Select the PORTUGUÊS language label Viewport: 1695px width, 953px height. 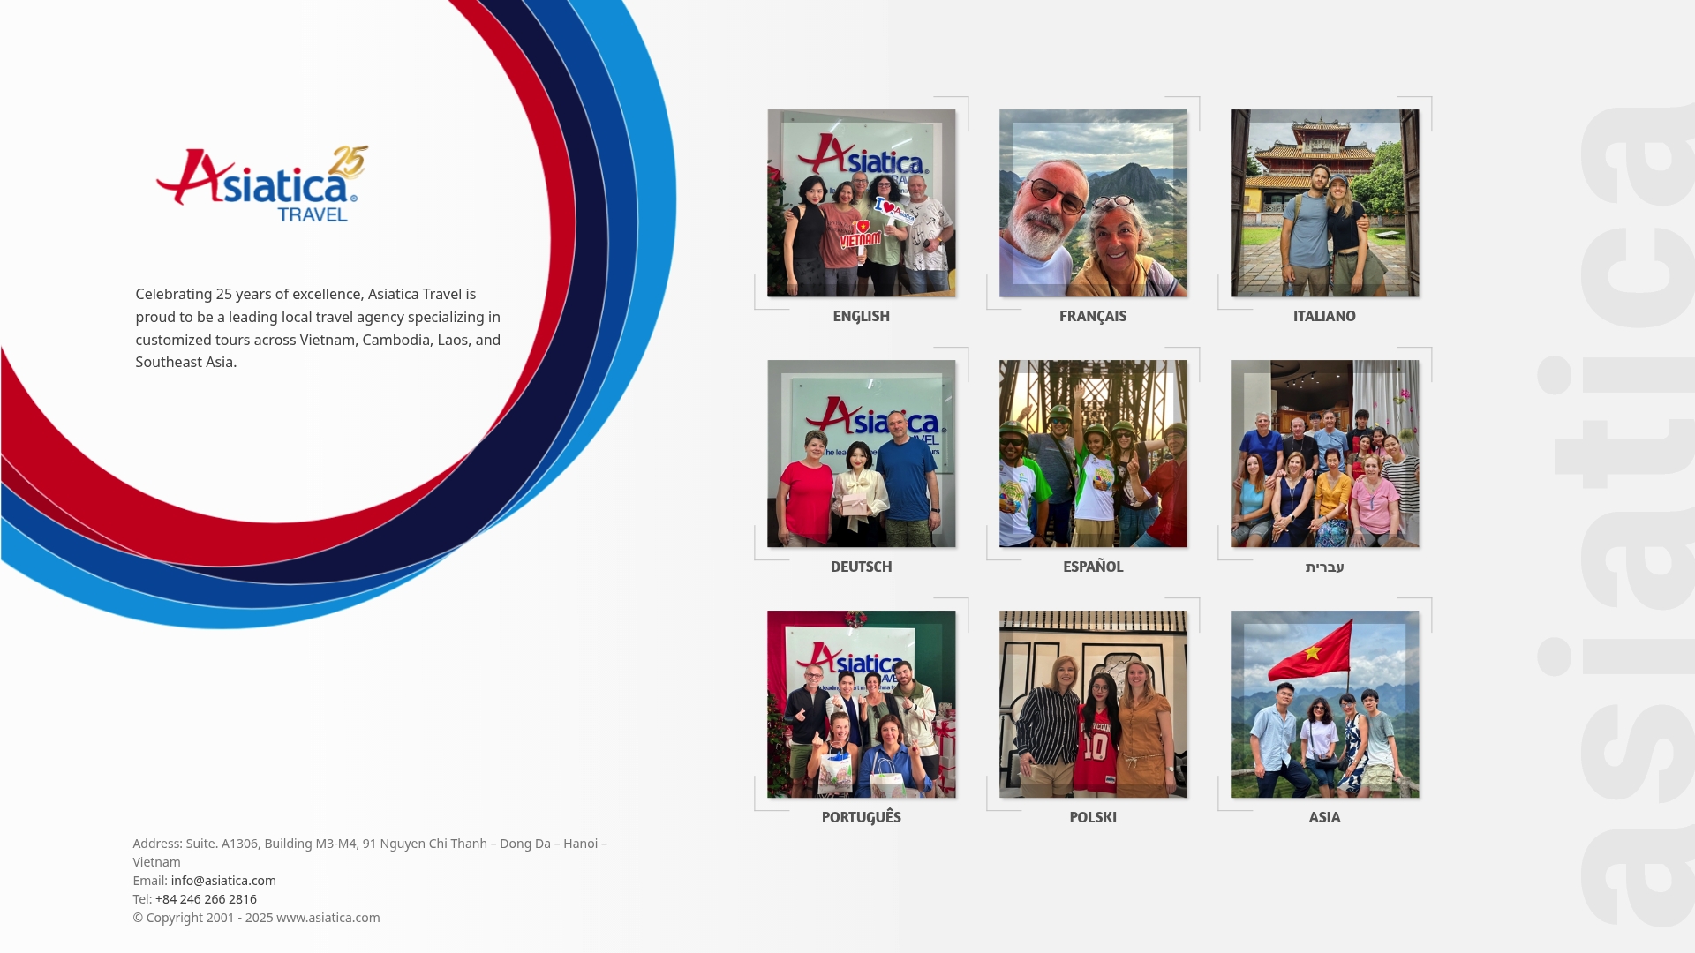point(861,817)
